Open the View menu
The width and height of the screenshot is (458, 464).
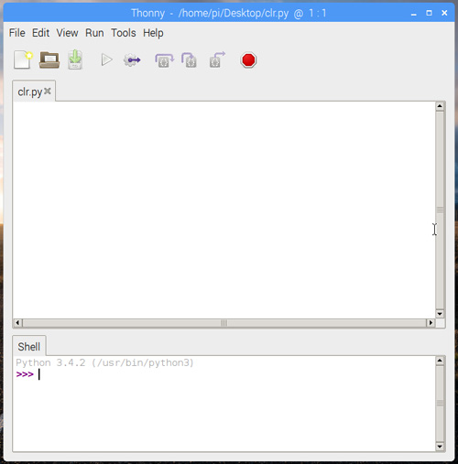67,33
